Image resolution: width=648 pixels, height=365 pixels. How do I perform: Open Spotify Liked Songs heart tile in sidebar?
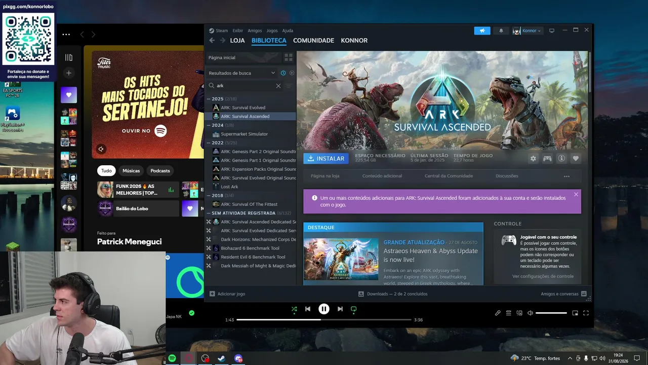coord(69,95)
